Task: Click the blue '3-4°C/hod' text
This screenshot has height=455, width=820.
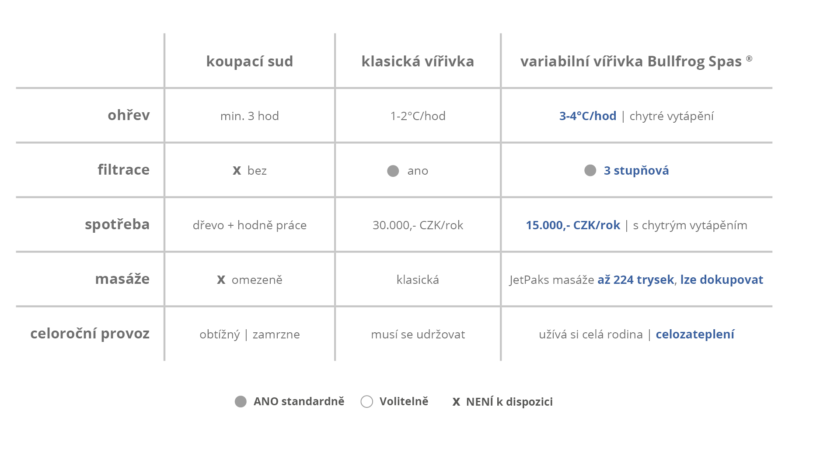Action: click(x=587, y=116)
